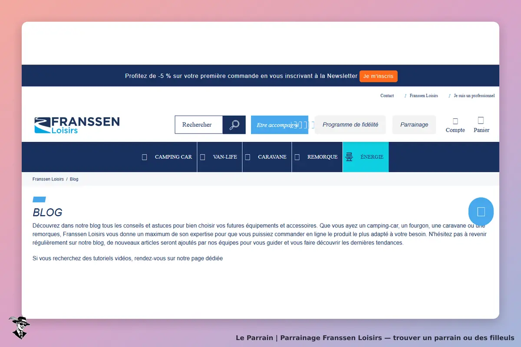
Task: Click the Parrainage button
Action: tap(414, 125)
